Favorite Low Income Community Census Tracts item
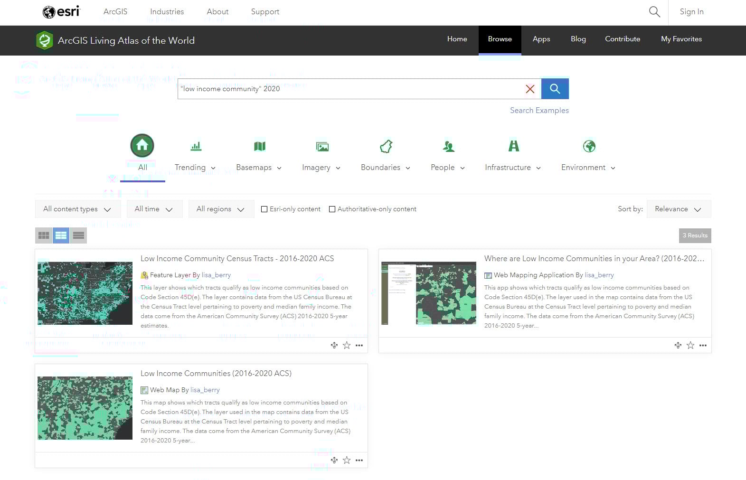This screenshot has width=746, height=480. tap(347, 345)
